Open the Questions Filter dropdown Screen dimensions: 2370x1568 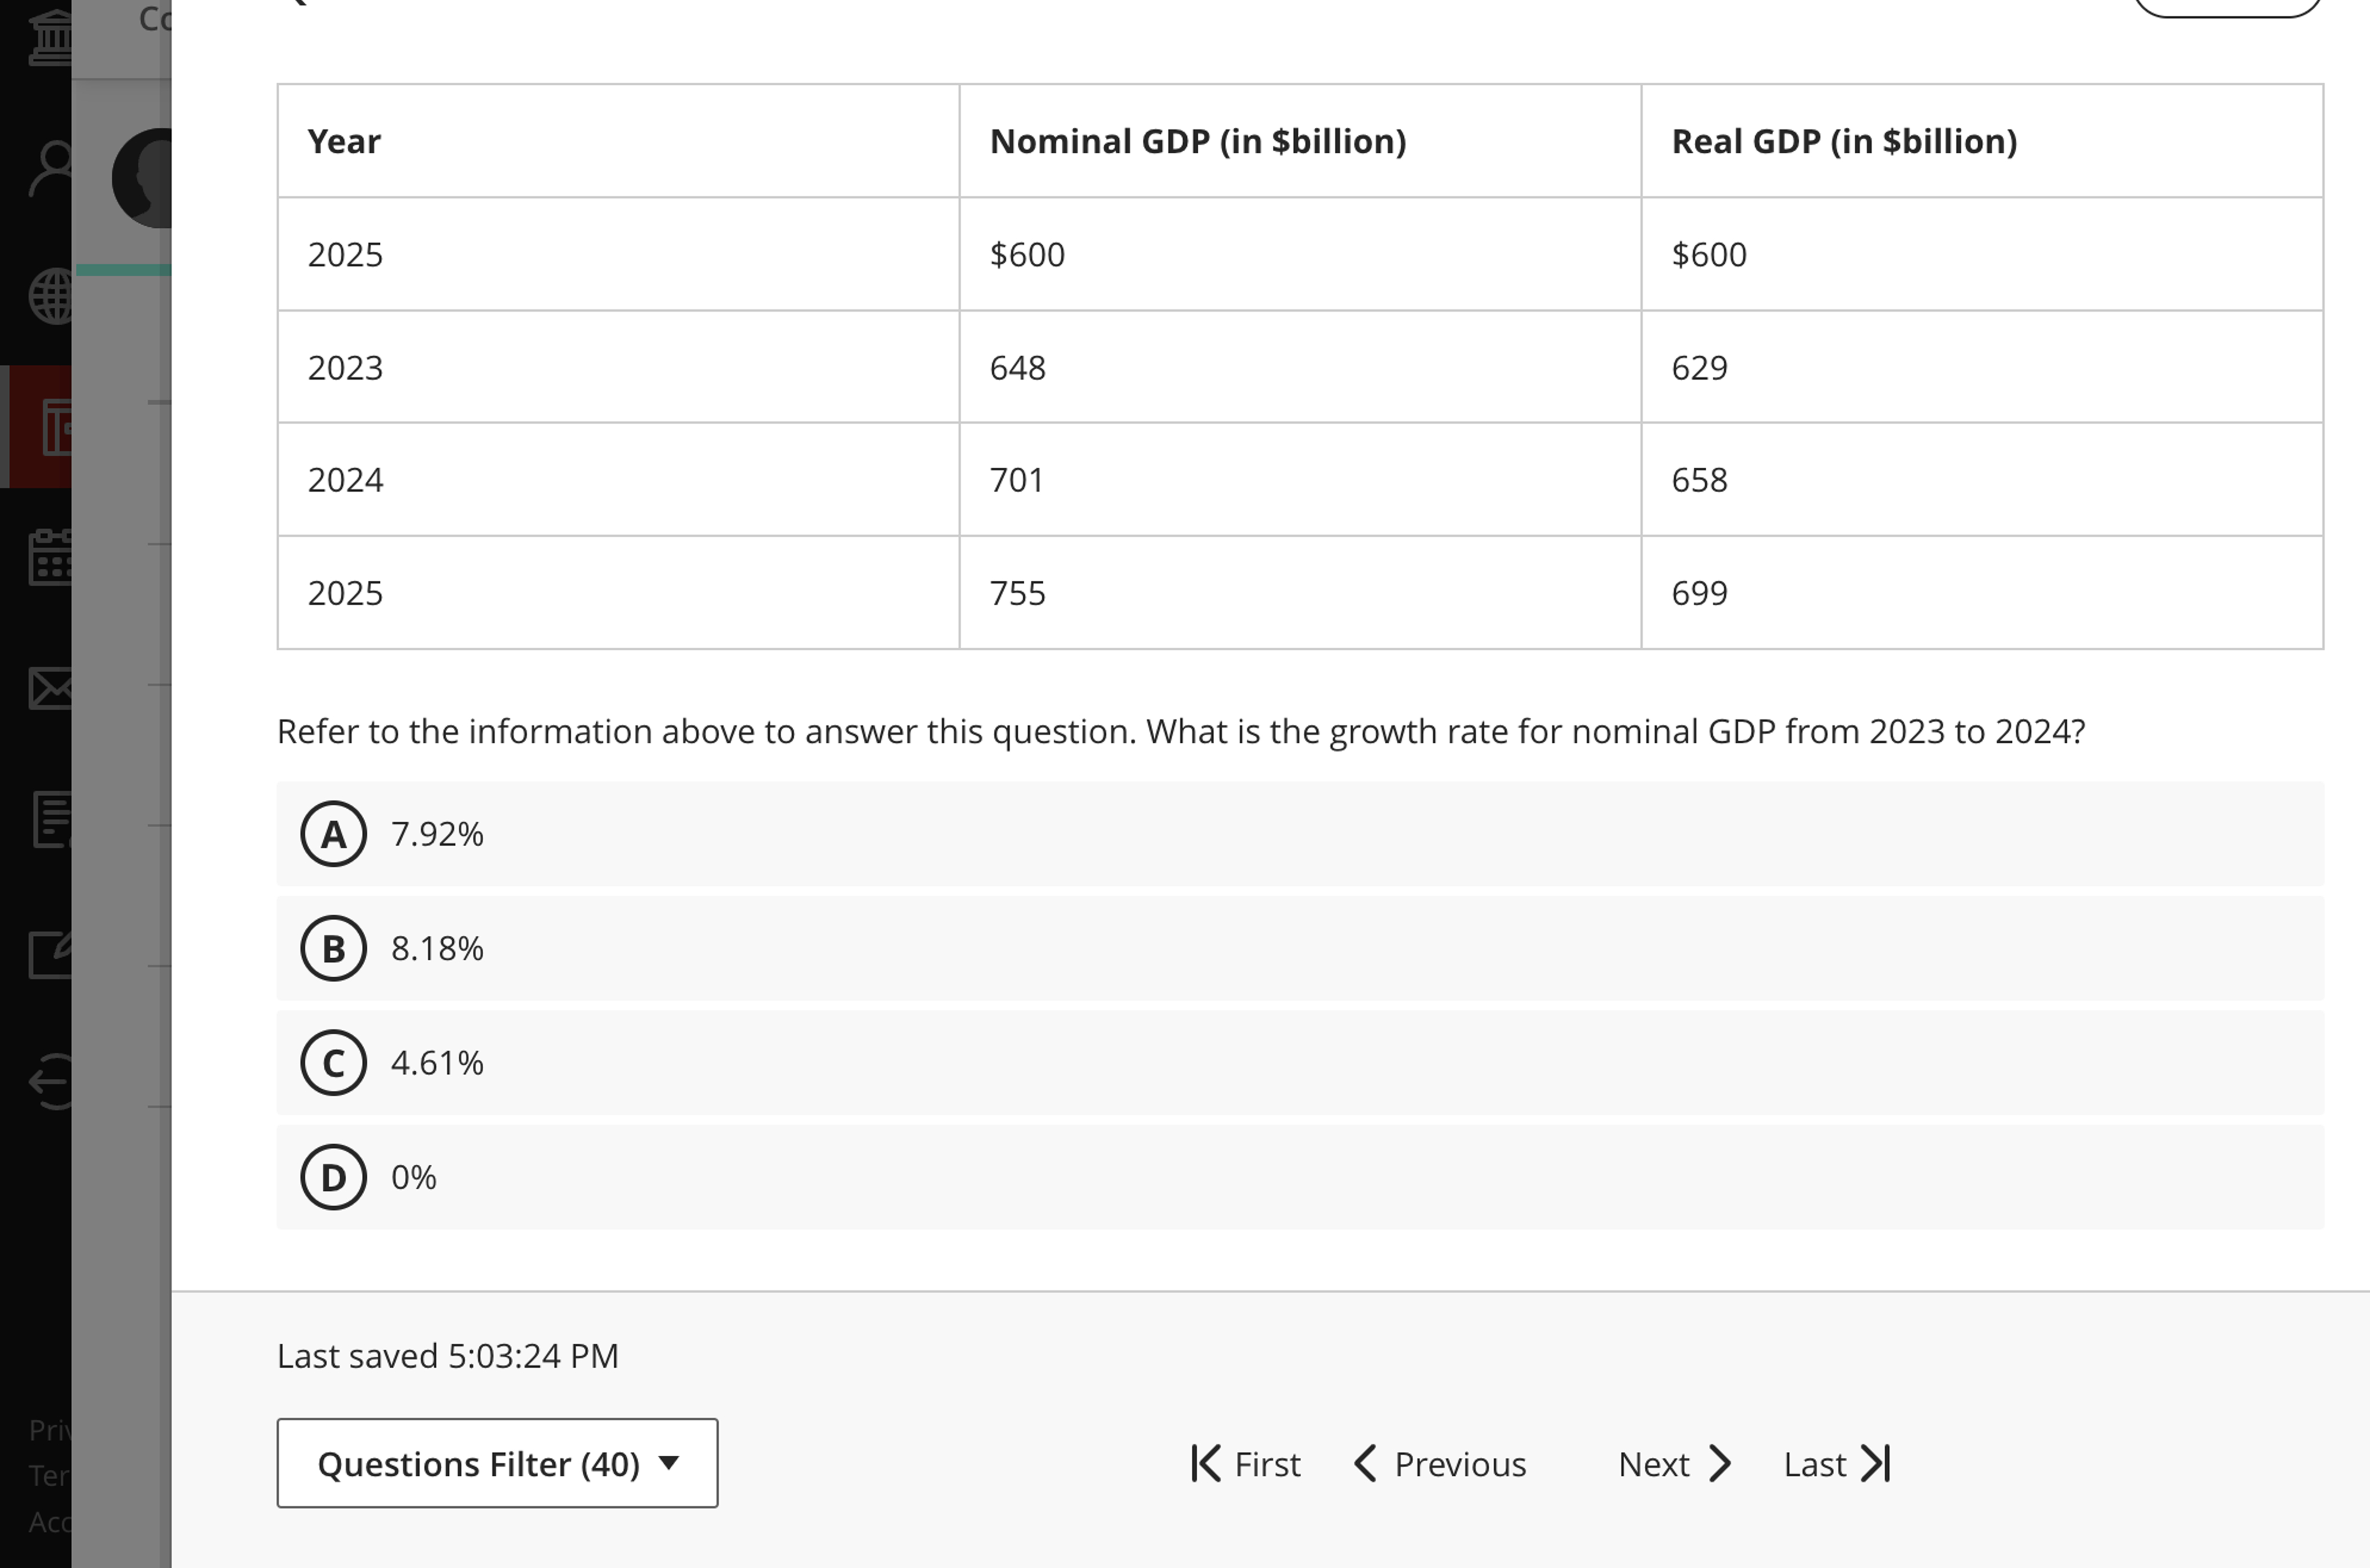pos(497,1463)
